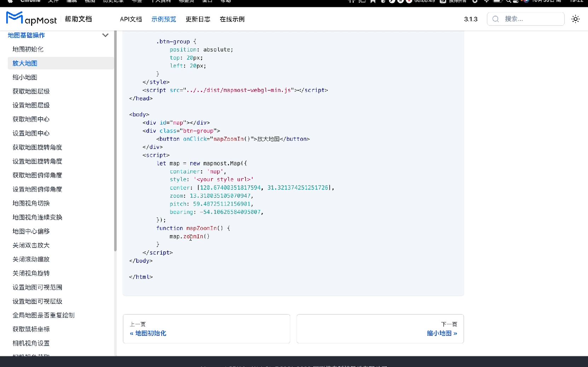Image resolution: width=588 pixels, height=367 pixels.
Task: Open 设置地图中心 sidebar entry
Action: click(x=31, y=133)
